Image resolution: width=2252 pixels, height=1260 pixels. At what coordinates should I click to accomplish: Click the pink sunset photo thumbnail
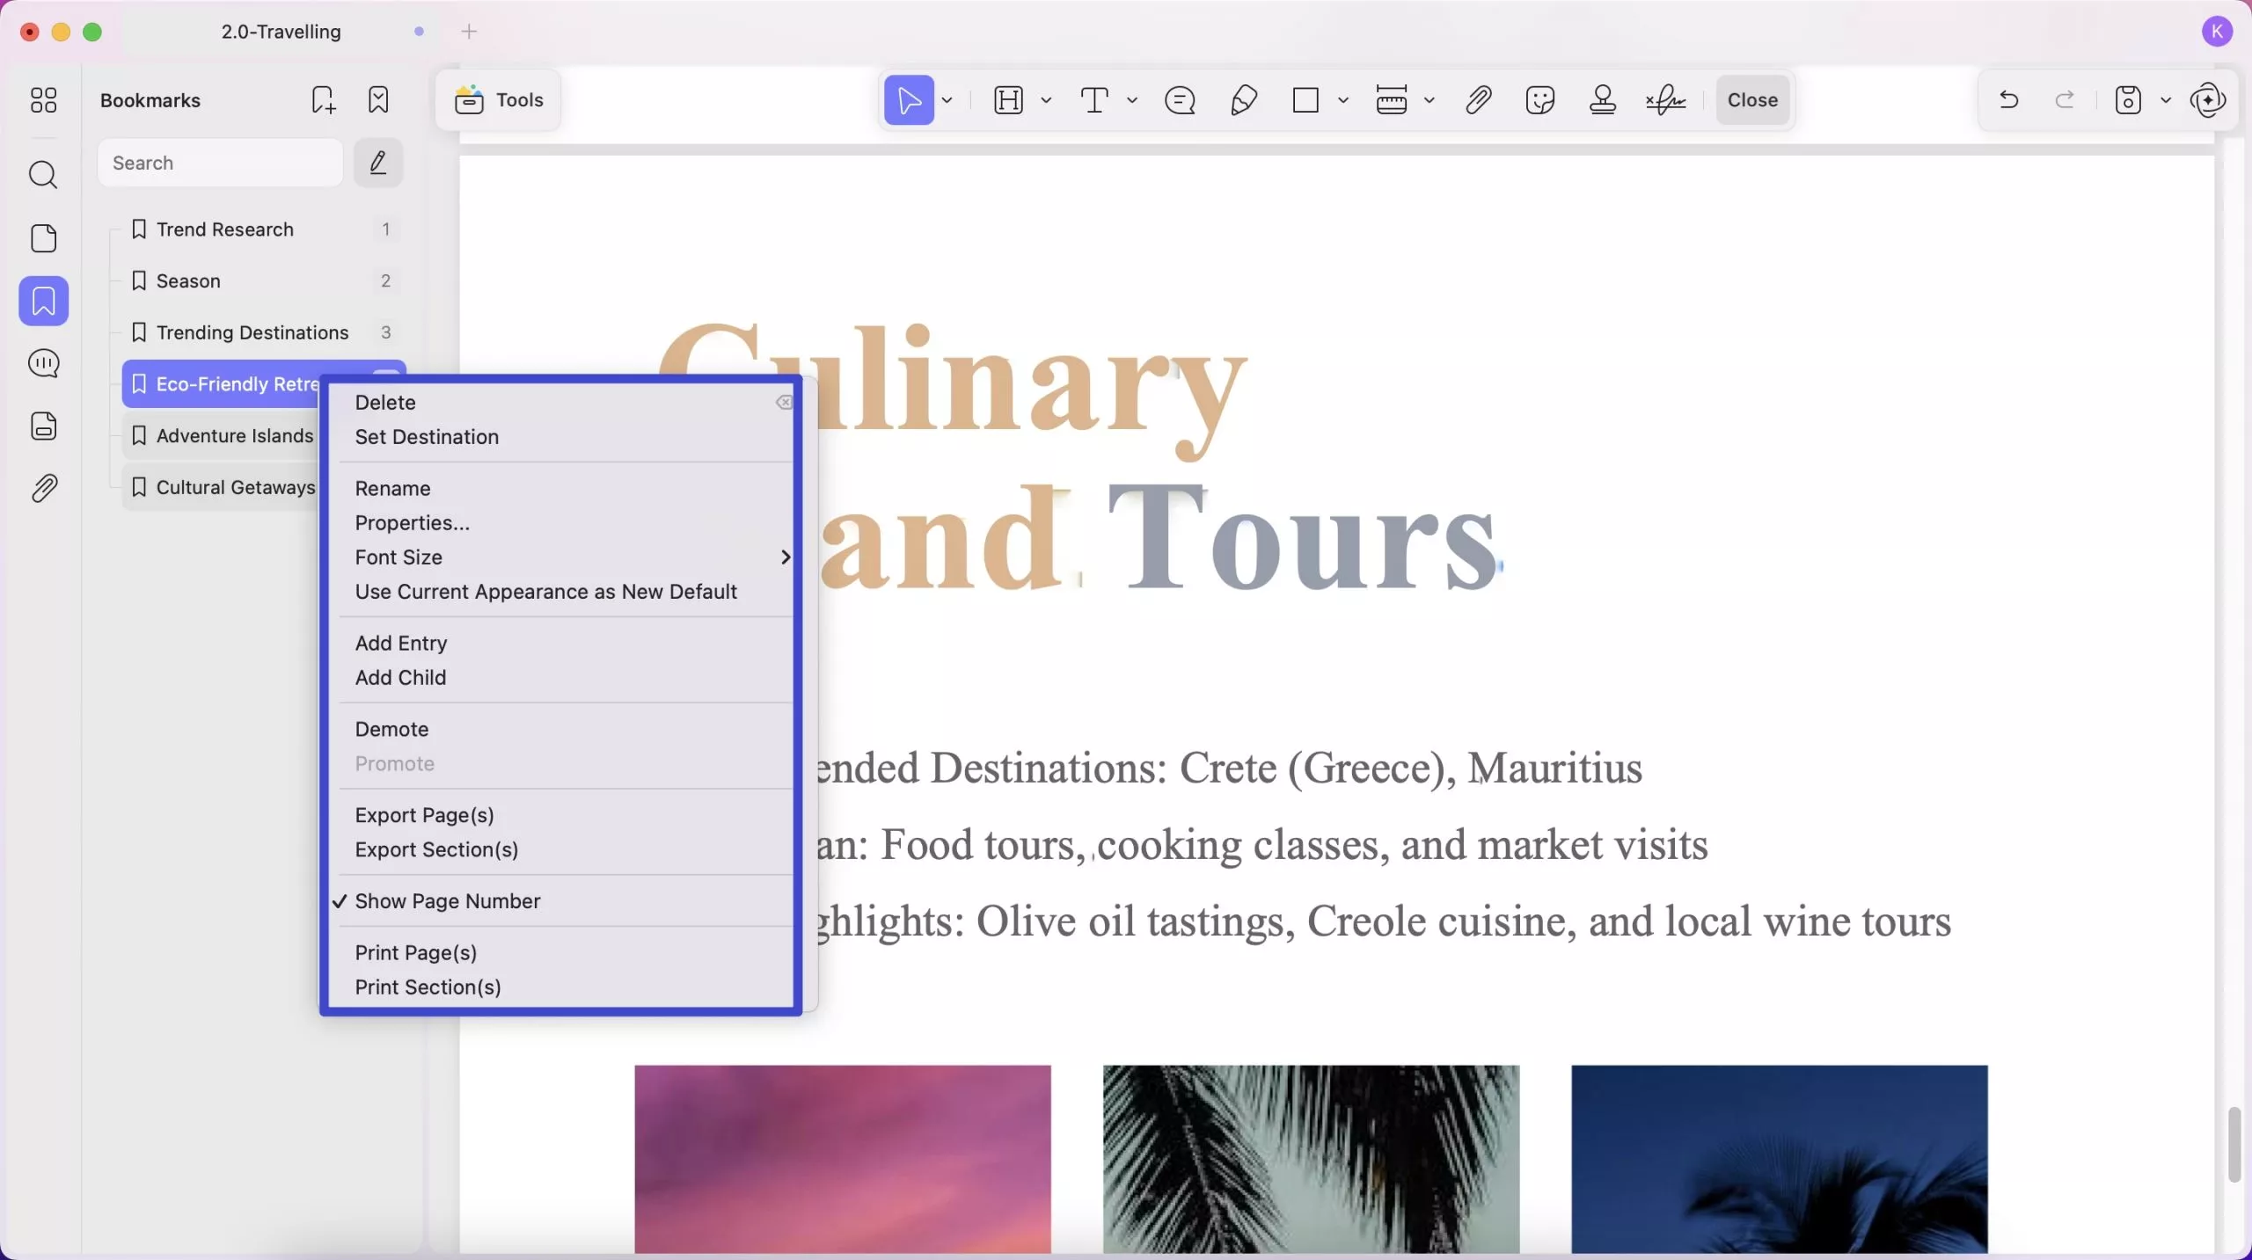(x=842, y=1159)
